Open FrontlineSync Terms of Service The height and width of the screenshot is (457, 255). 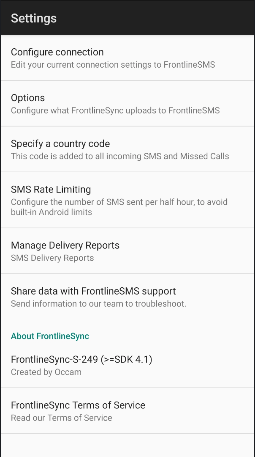(x=78, y=405)
